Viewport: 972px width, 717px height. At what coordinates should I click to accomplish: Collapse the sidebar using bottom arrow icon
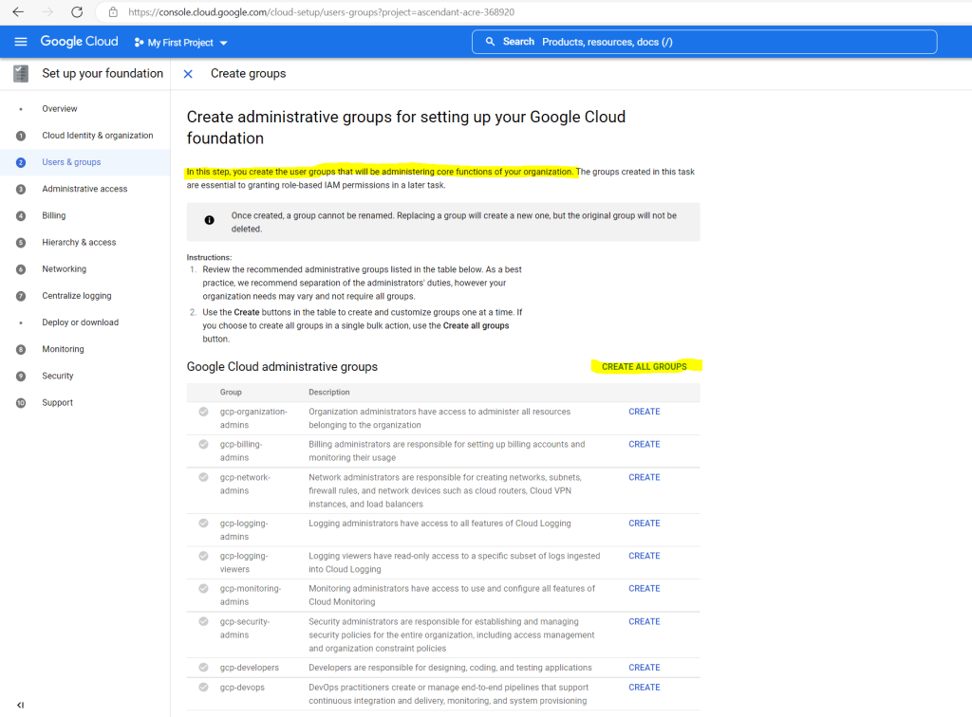pos(21,705)
